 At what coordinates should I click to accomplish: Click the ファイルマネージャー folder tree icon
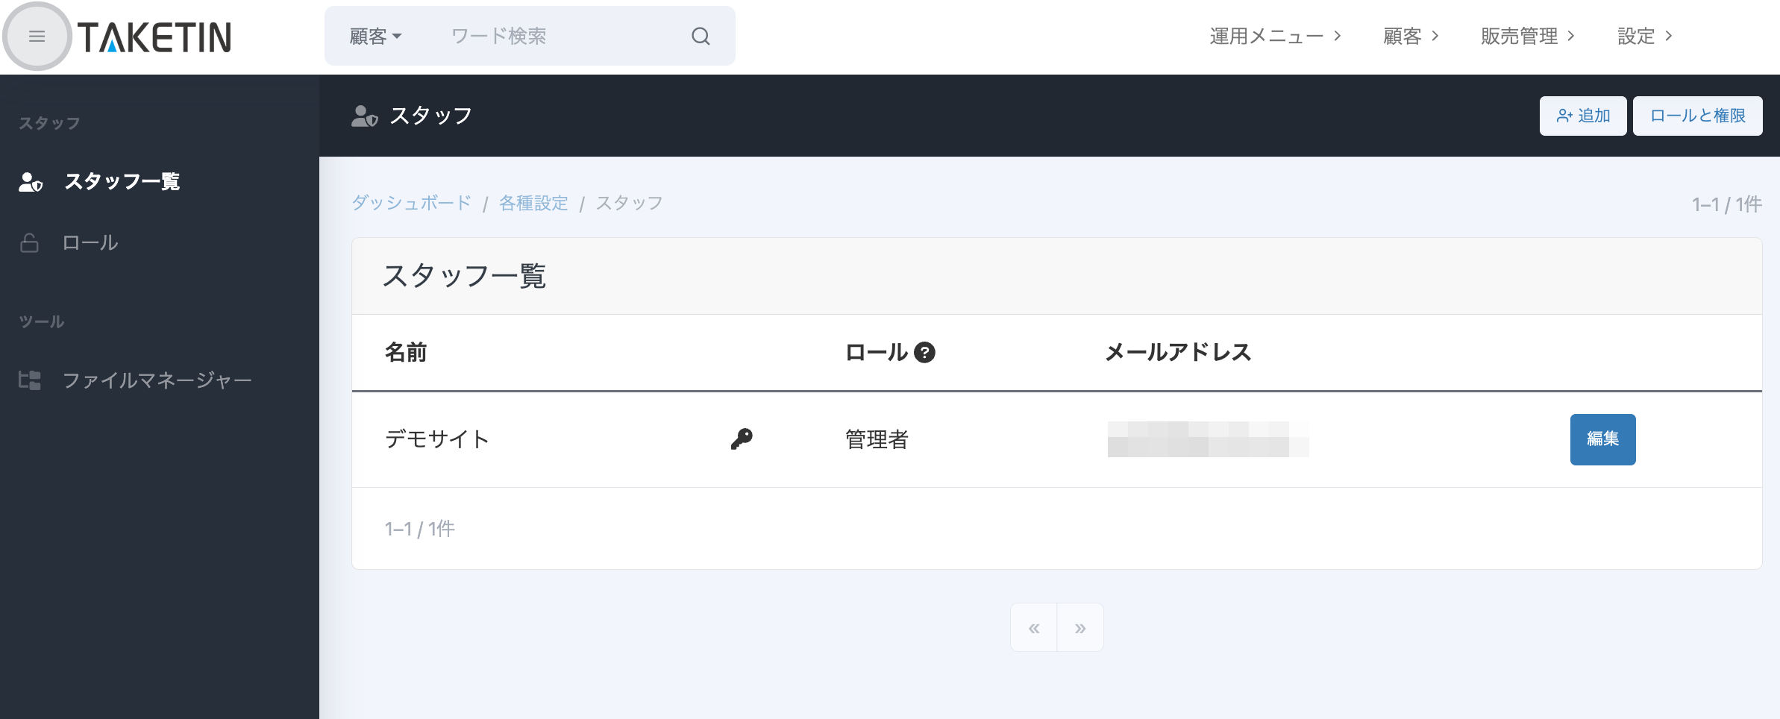click(x=30, y=380)
